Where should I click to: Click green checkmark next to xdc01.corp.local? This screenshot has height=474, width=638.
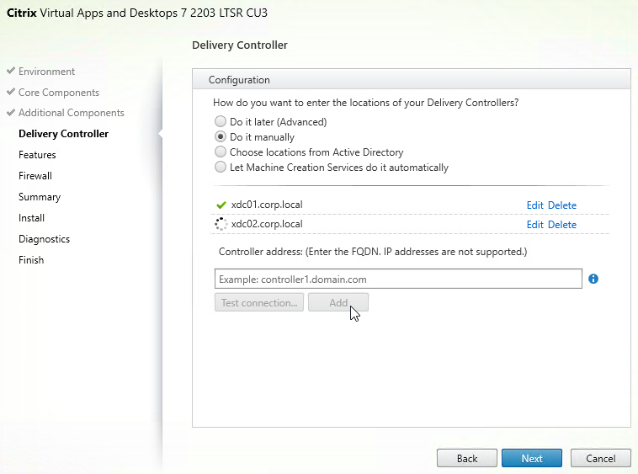click(221, 205)
